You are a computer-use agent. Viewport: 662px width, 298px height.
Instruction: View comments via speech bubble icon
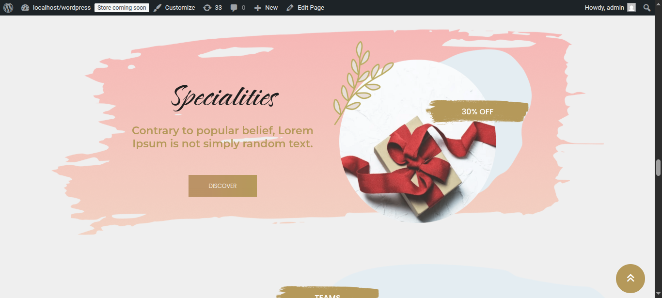click(x=234, y=8)
